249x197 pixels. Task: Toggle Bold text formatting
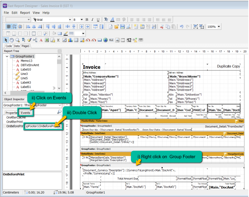coord(87,20)
